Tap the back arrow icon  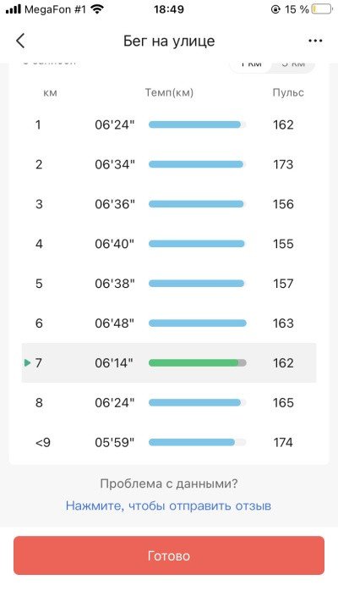(20, 41)
